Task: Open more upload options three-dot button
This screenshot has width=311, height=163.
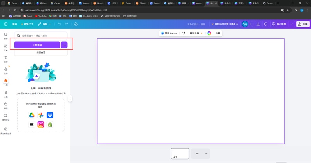Action: click(64, 45)
